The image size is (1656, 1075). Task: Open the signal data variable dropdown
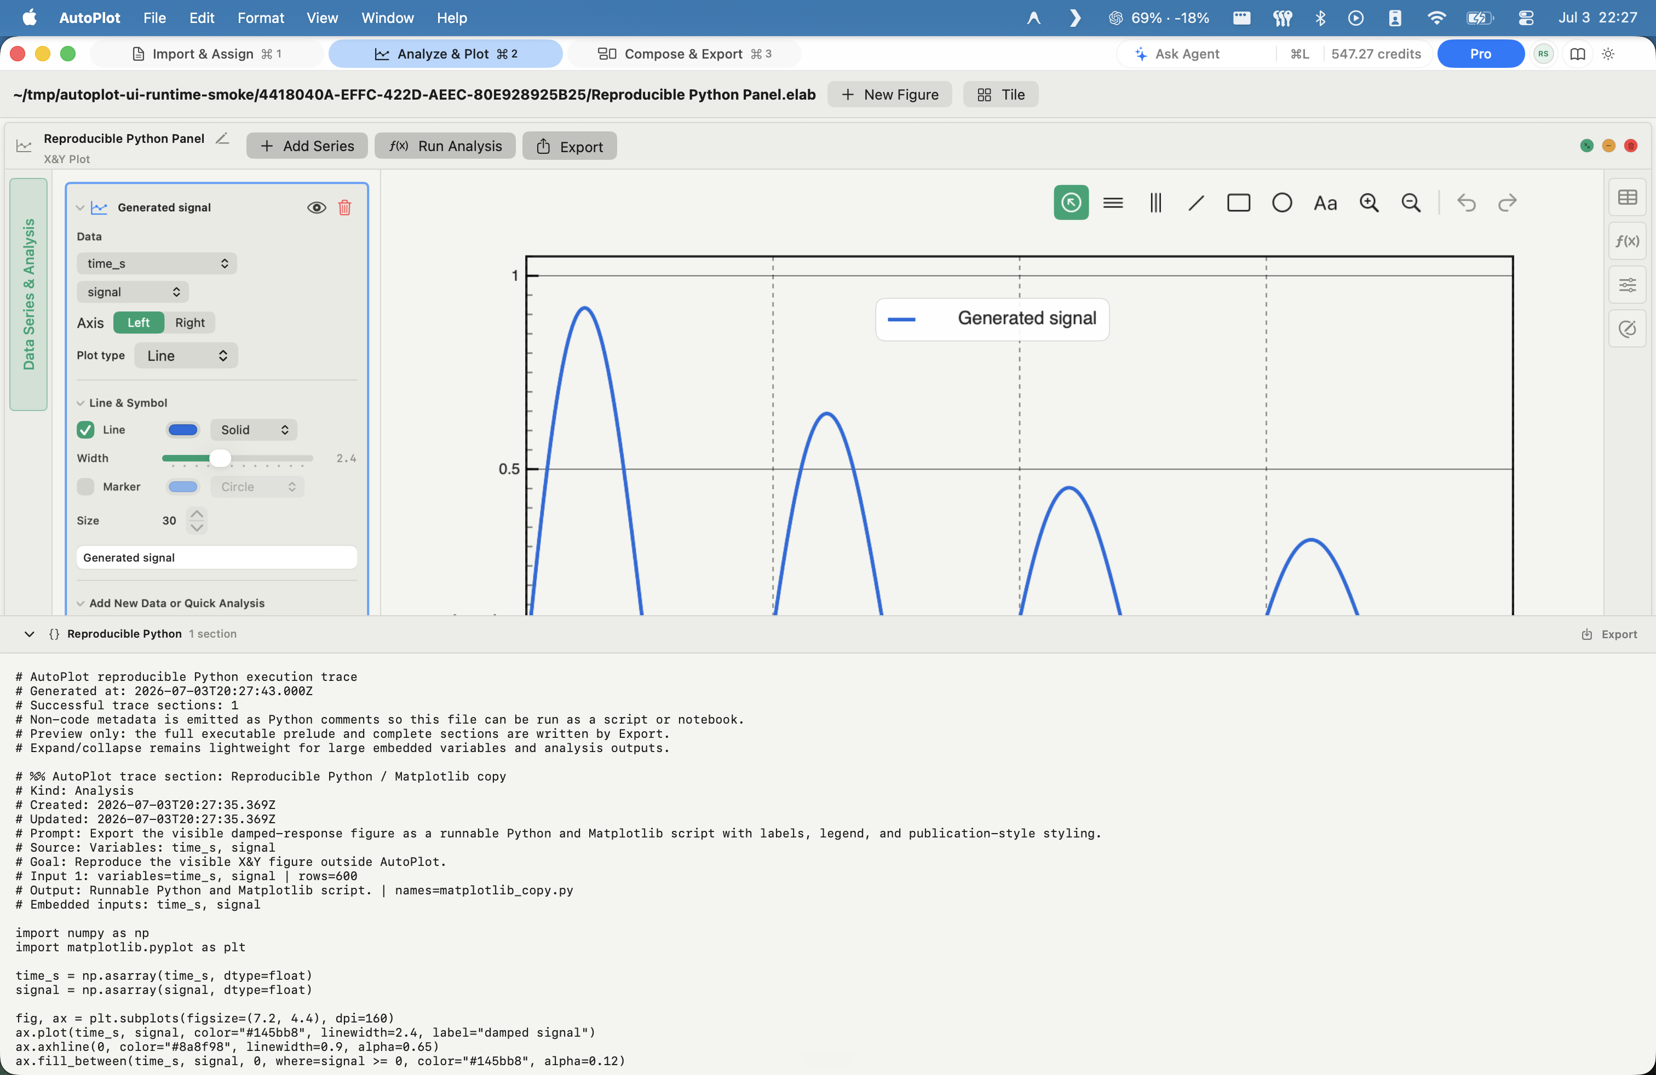tap(133, 292)
